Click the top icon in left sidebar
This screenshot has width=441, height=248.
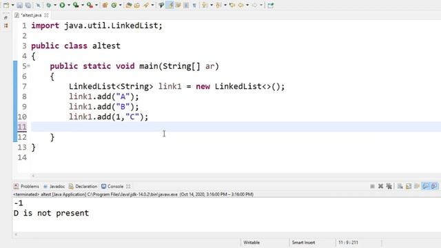click(x=6, y=17)
